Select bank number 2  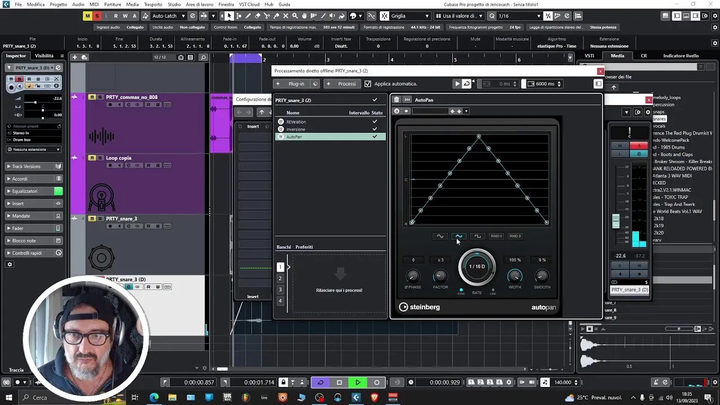point(280,278)
